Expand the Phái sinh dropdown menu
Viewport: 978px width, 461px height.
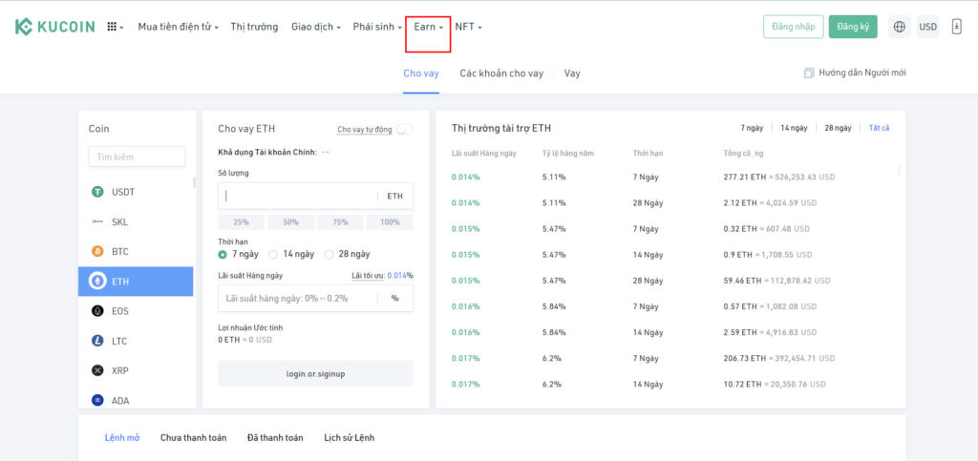[376, 27]
